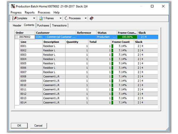
Task: Click the Complete toolbar icon
Action: pyautogui.click(x=14, y=18)
